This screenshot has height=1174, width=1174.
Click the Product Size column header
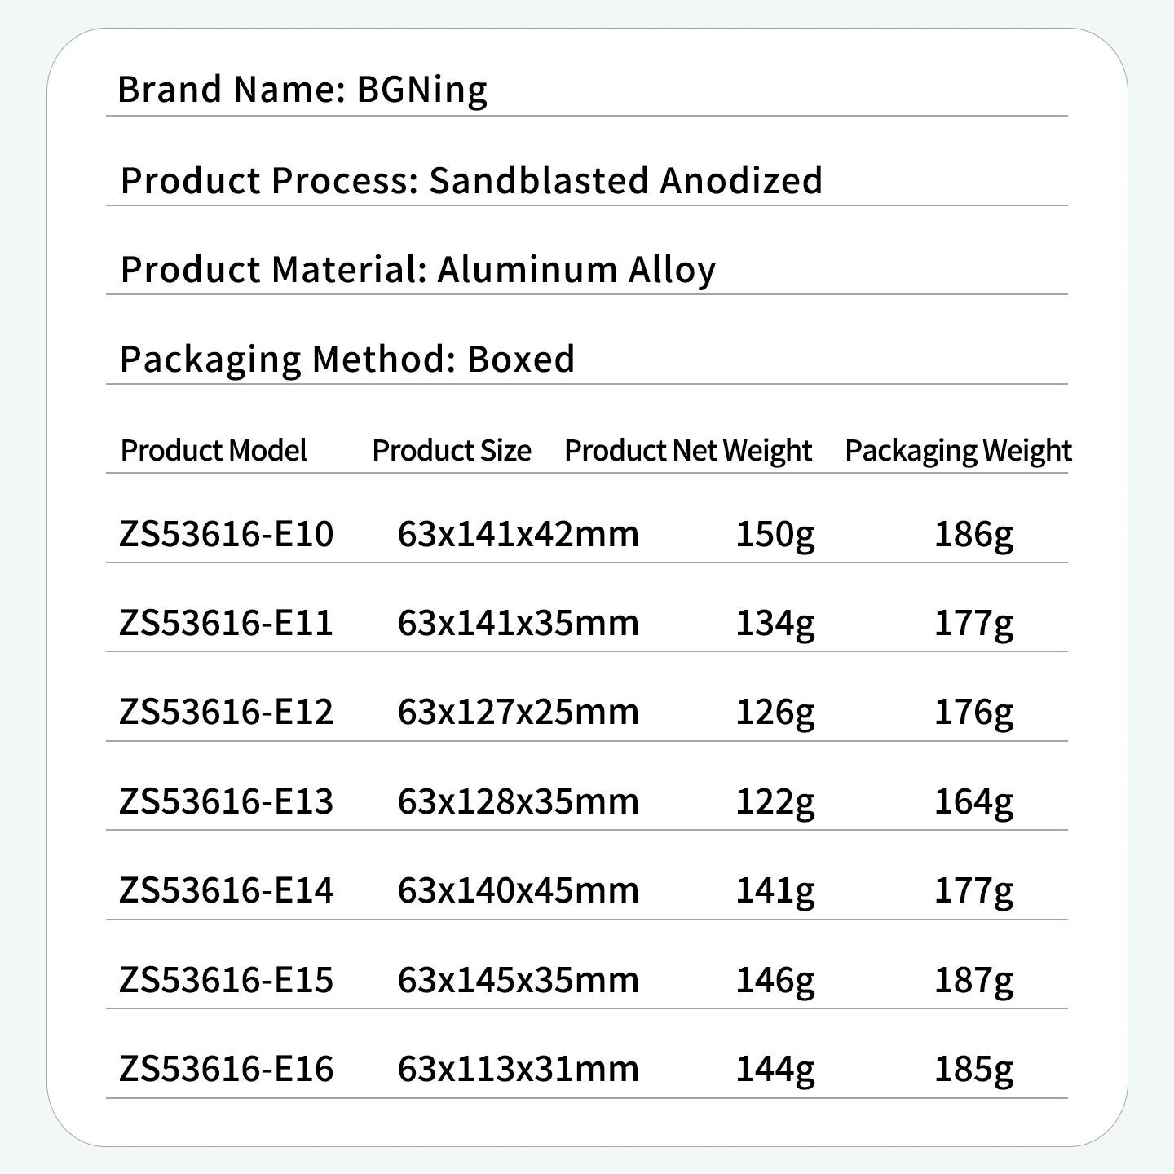tap(452, 451)
